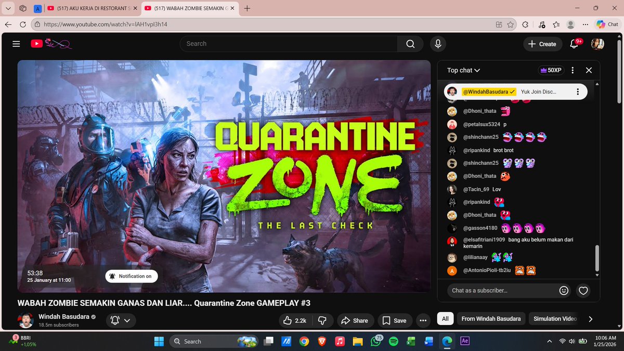Open the tab actions menu chevron
This screenshot has height=351, width=624.
click(8, 8)
